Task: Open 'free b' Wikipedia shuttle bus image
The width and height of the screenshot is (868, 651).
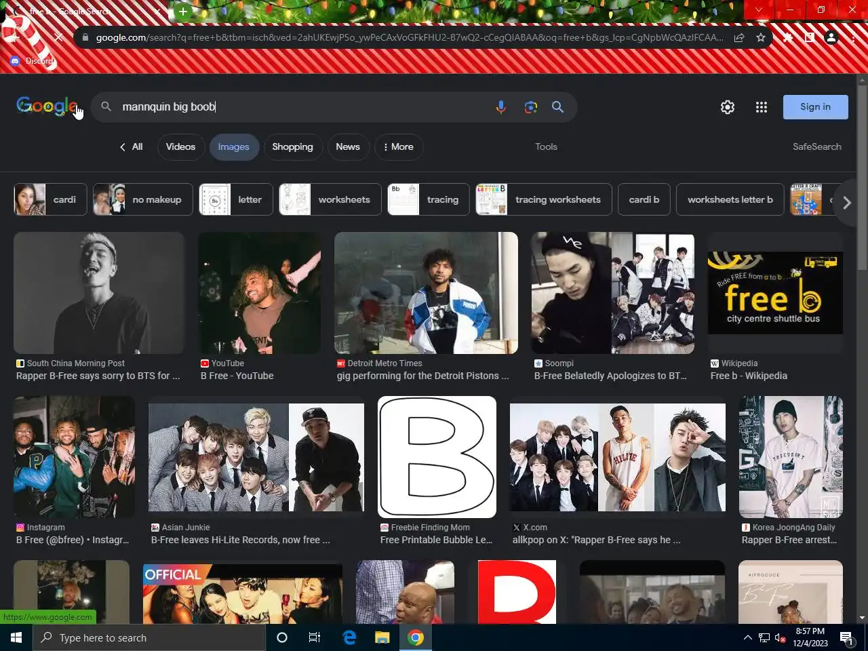Action: 775,293
